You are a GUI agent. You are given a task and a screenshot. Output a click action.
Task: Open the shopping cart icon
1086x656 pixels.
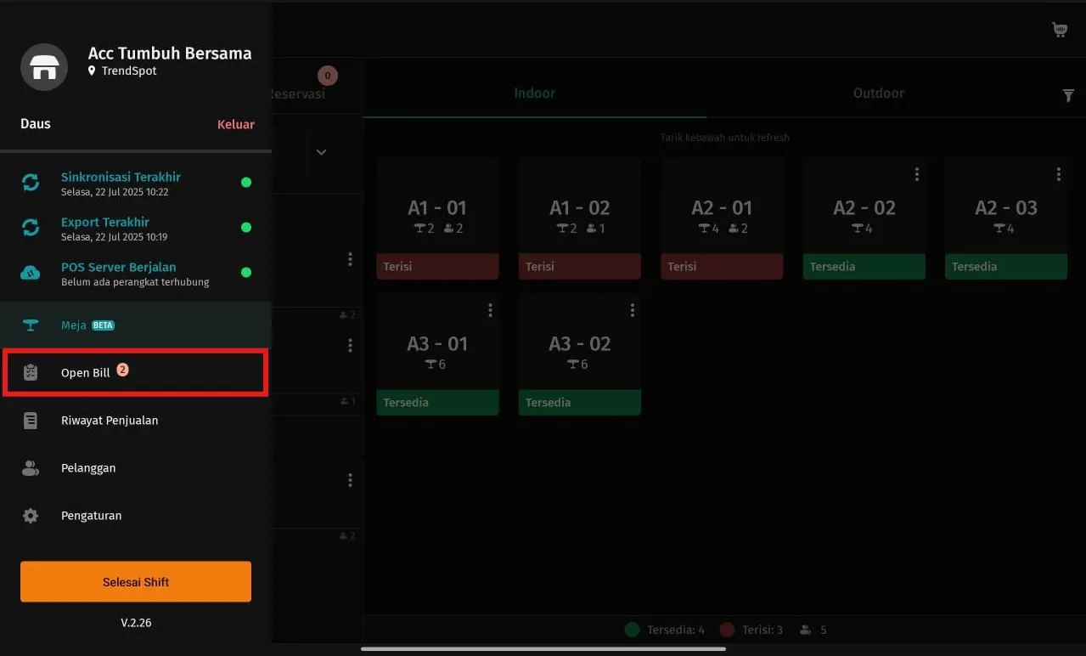pos(1060,30)
